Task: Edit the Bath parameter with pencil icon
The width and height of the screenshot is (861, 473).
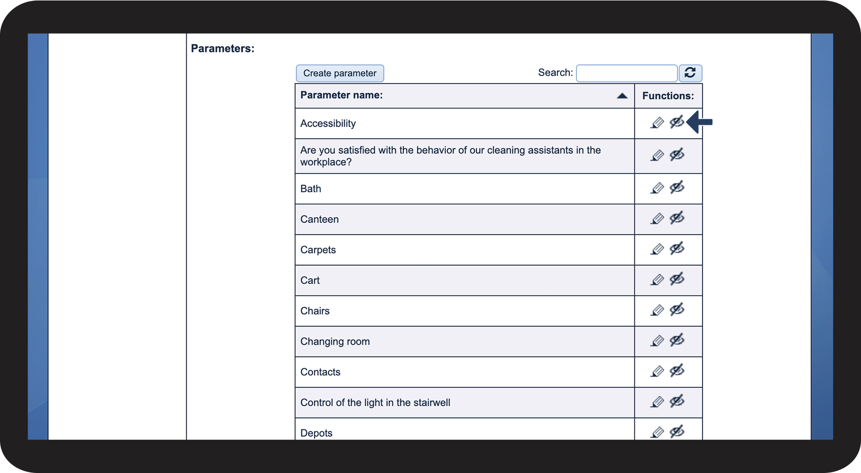Action: (657, 188)
